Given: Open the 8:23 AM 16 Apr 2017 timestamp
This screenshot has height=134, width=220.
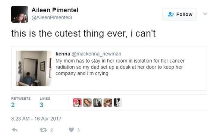Looking at the screenshot, I should [x=36, y=119].
